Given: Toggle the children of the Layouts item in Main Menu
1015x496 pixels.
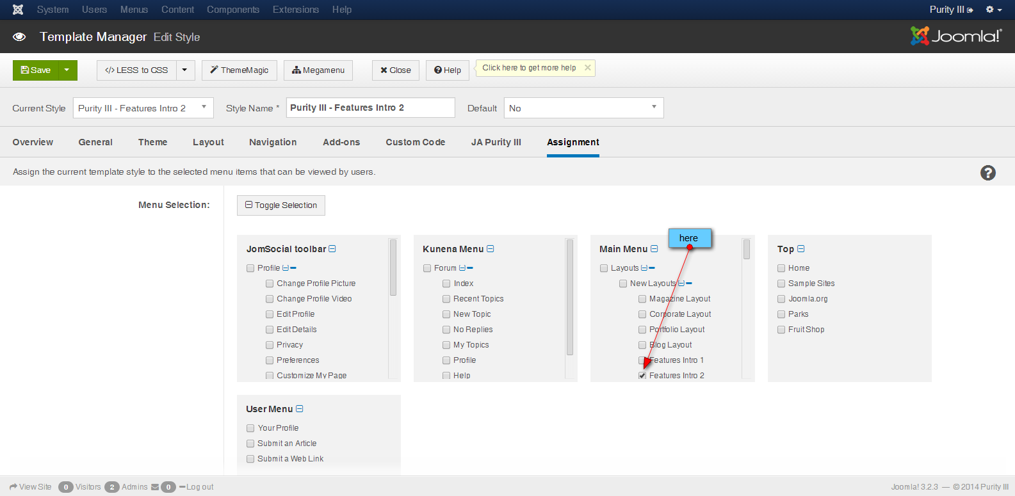Looking at the screenshot, I should (x=644, y=268).
